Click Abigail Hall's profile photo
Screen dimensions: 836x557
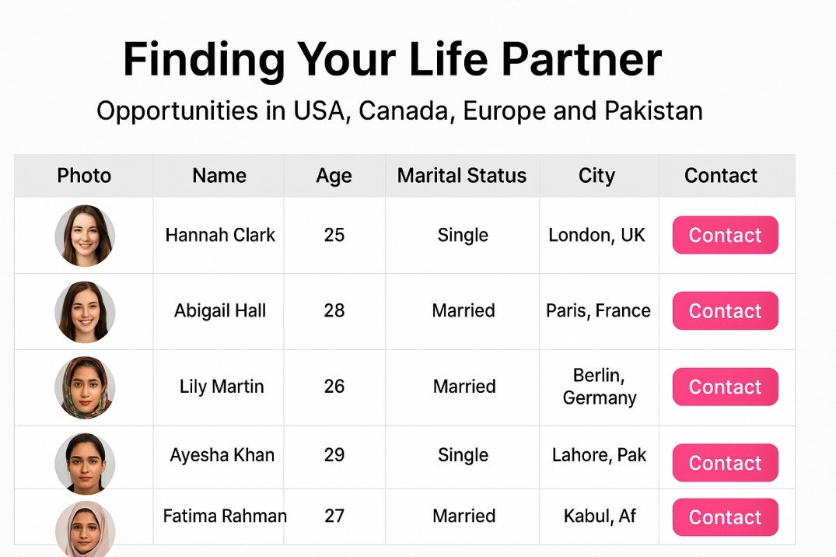pos(84,310)
